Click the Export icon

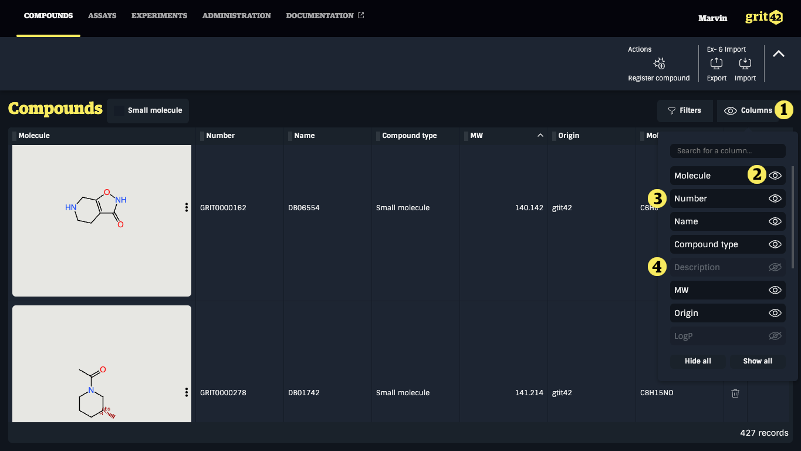pos(716,63)
